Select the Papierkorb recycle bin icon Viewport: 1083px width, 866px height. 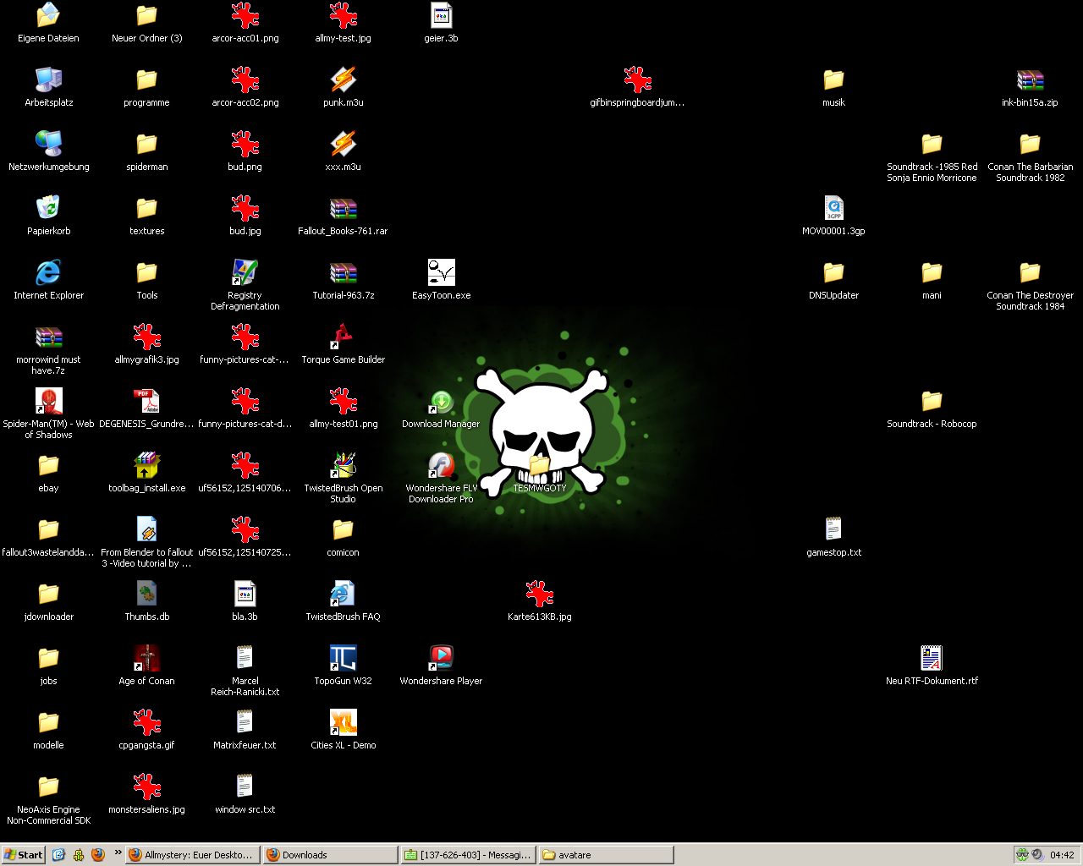[x=48, y=208]
